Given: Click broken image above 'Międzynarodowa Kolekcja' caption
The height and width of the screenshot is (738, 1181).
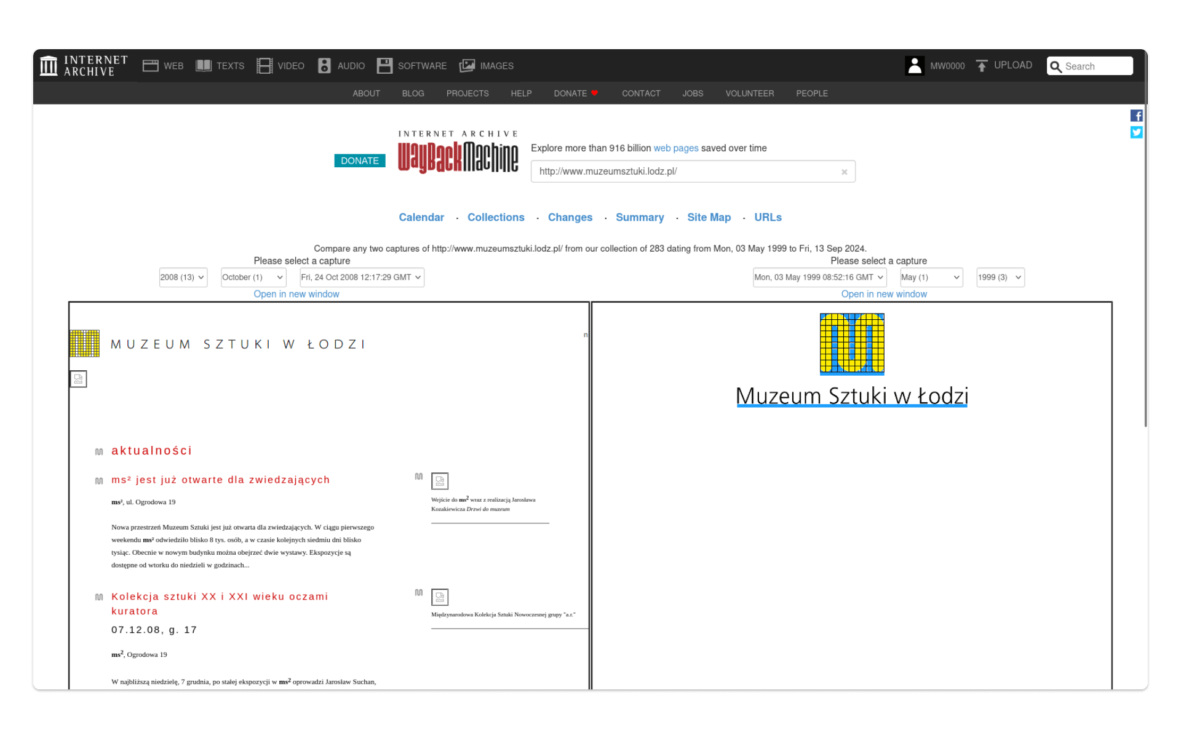Looking at the screenshot, I should 440,597.
